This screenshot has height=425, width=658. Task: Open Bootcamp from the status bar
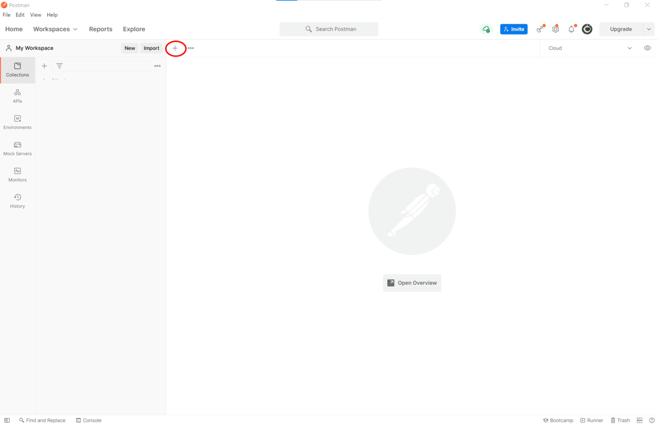[x=558, y=420]
